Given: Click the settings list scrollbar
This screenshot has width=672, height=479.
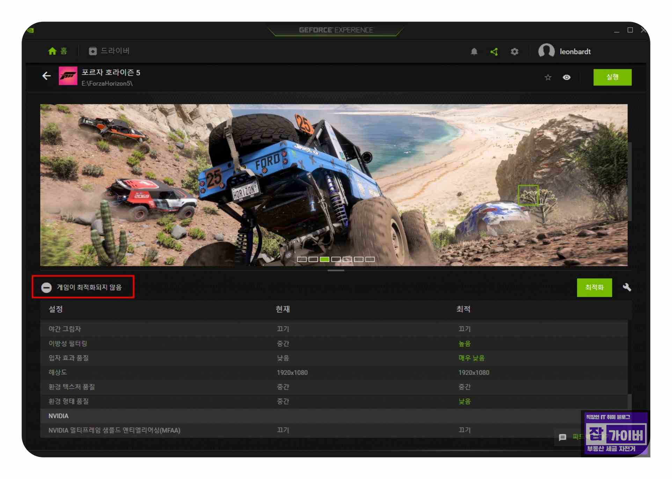Looking at the screenshot, I should (629, 401).
